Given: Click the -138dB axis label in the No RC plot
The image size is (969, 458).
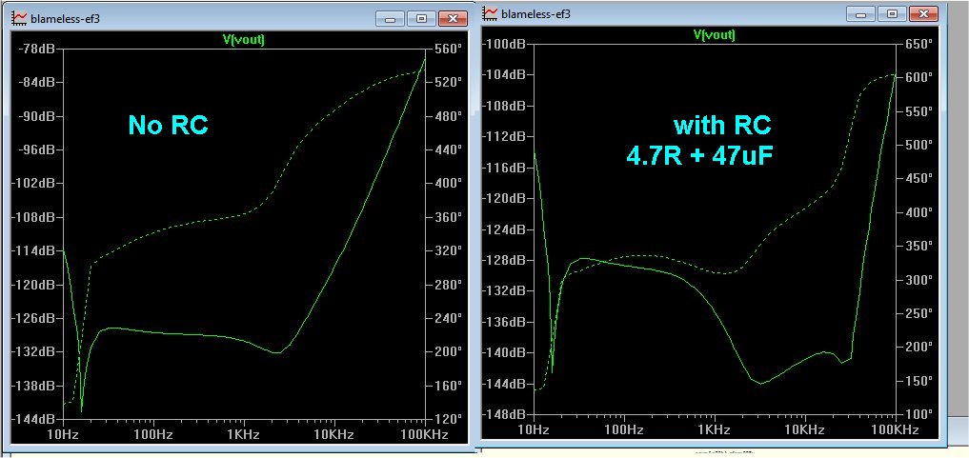Looking at the screenshot, I should 35,386.
